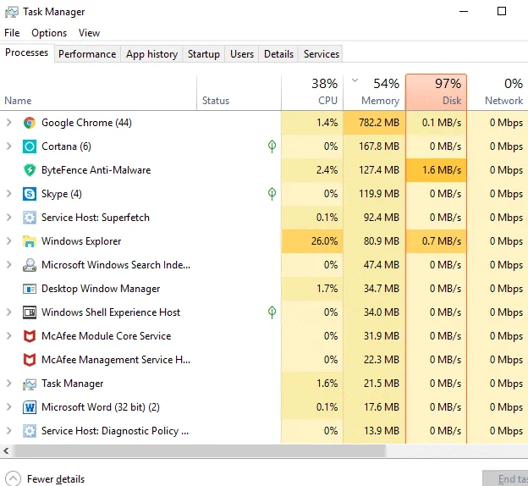The height and width of the screenshot is (486, 528).
Task: Minimize the Task Manager window
Action: pos(464,12)
